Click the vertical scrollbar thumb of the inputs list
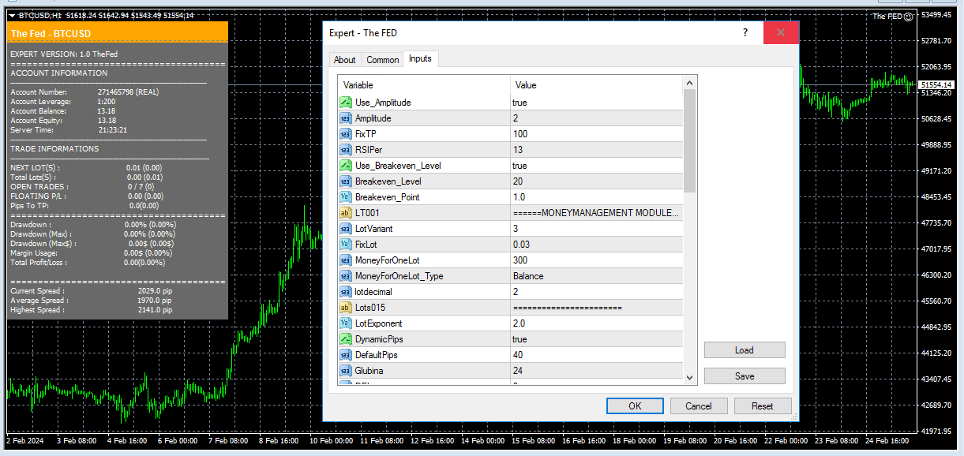Image resolution: width=964 pixels, height=456 pixels. click(x=690, y=141)
